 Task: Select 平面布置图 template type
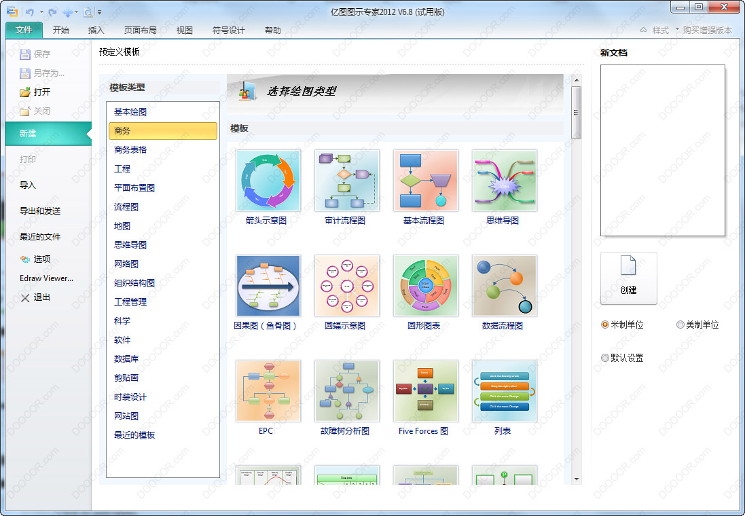click(134, 187)
